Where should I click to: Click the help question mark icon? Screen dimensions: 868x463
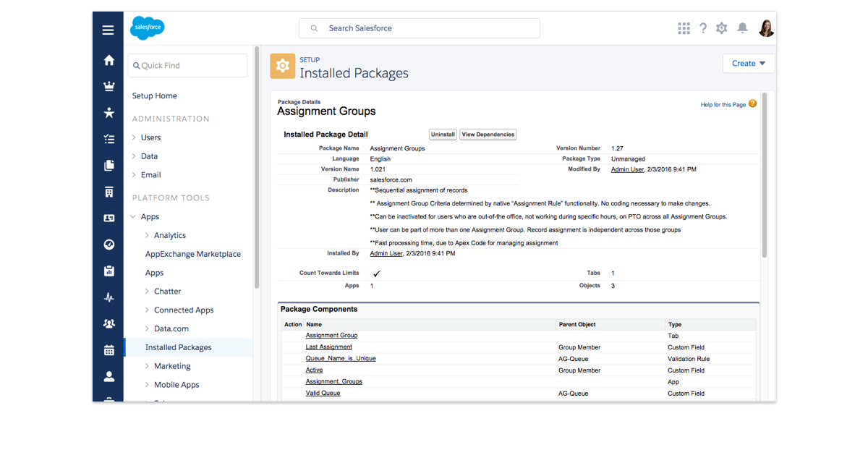(702, 28)
